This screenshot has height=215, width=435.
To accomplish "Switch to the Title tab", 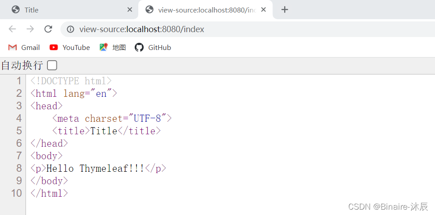I will coord(67,10).
